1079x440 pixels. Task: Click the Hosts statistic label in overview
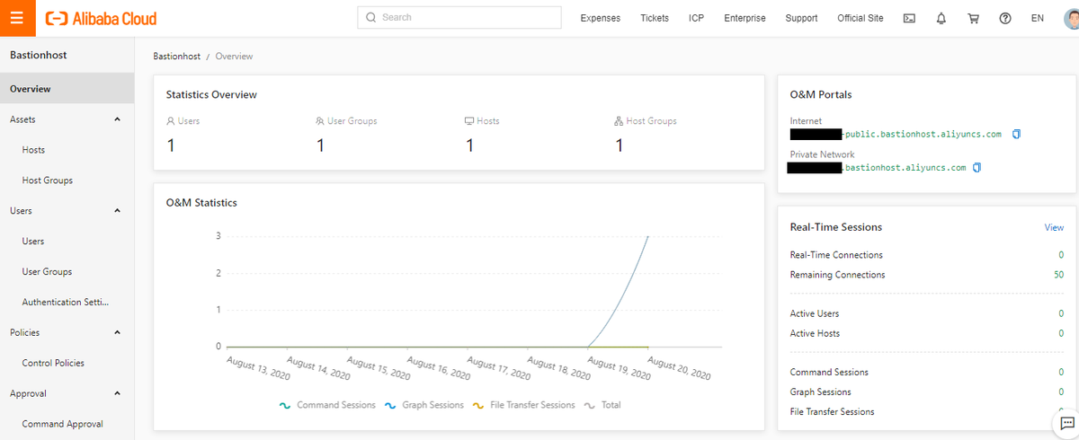488,121
